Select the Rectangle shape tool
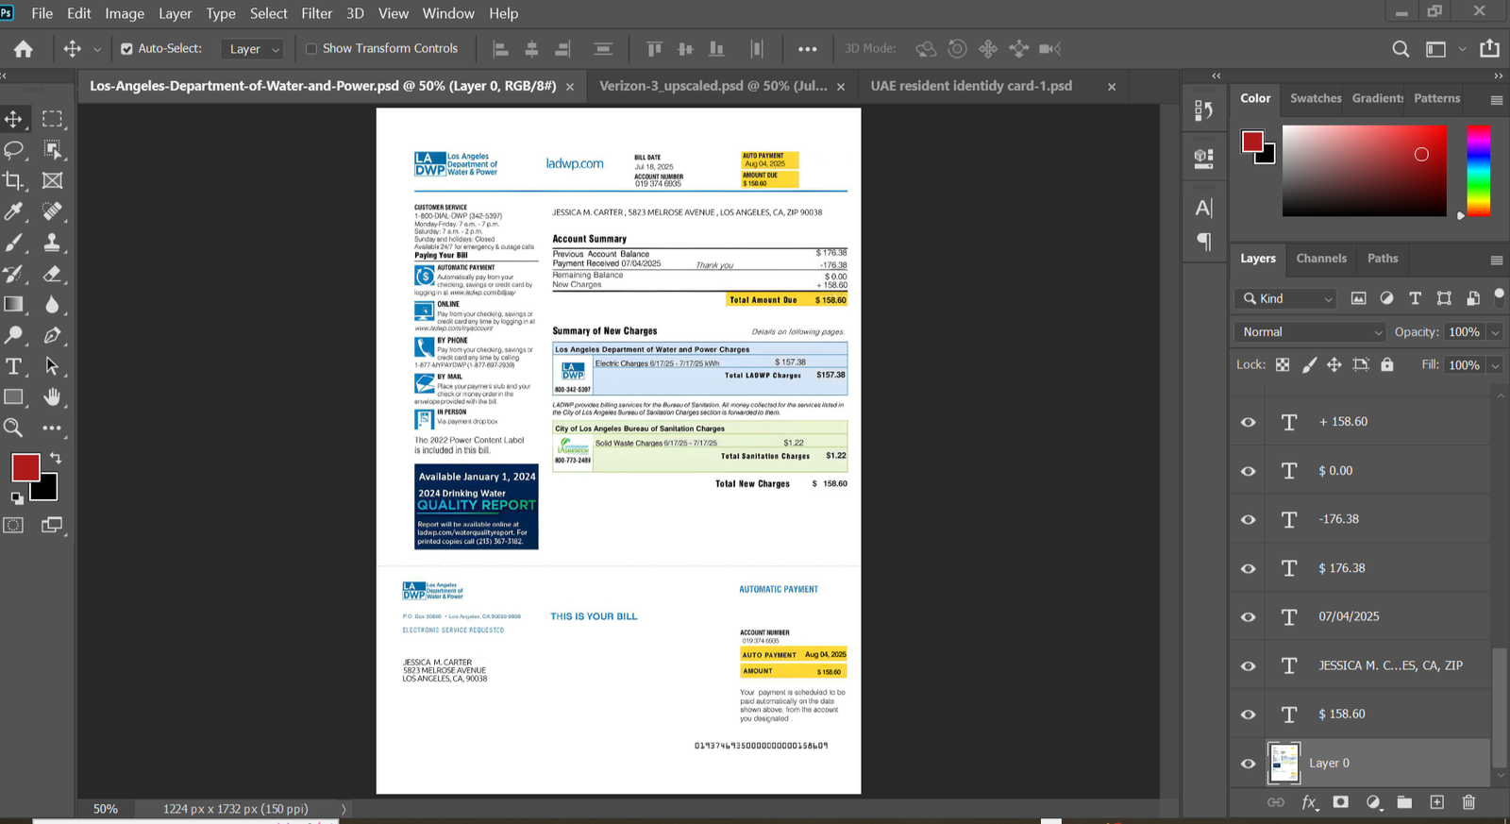This screenshot has height=824, width=1510. [x=14, y=397]
